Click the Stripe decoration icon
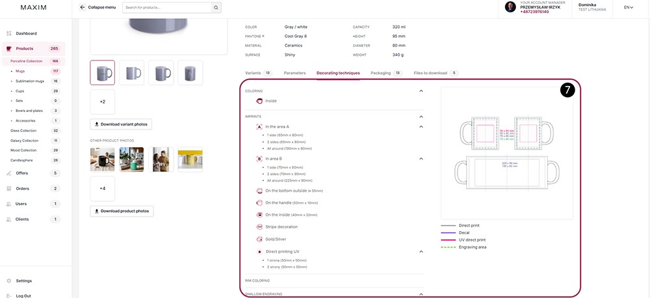650x298 pixels. (259, 227)
